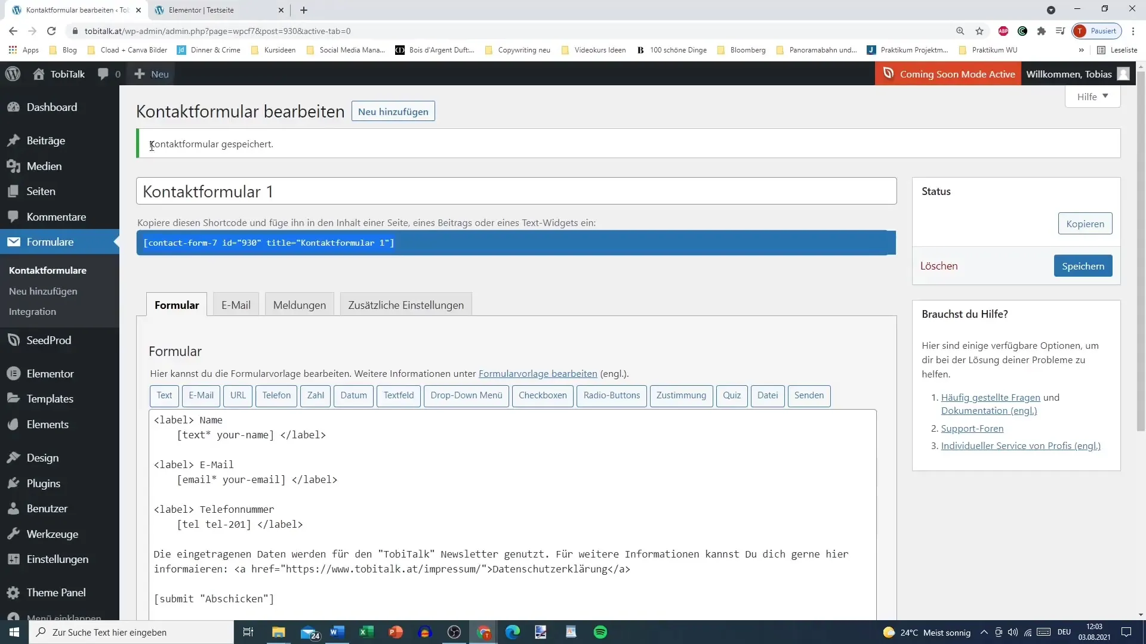Expand Zusätzliche Einstellungen tab
This screenshot has width=1146, height=644.
(406, 305)
